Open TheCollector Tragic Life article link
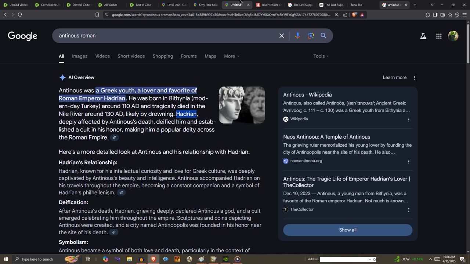The width and height of the screenshot is (470, 264). click(347, 182)
